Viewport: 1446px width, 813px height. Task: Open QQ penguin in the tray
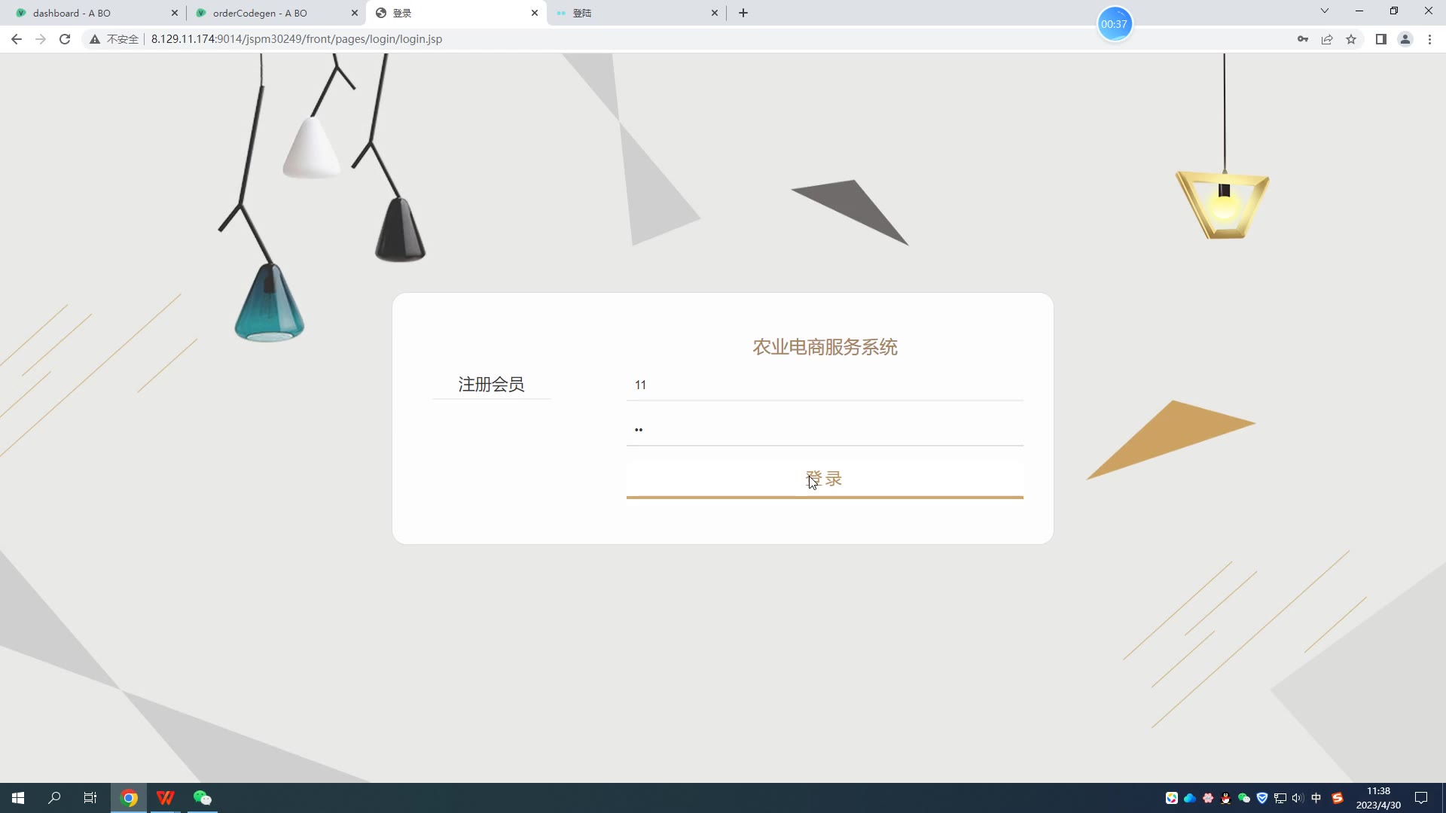[x=1226, y=798]
